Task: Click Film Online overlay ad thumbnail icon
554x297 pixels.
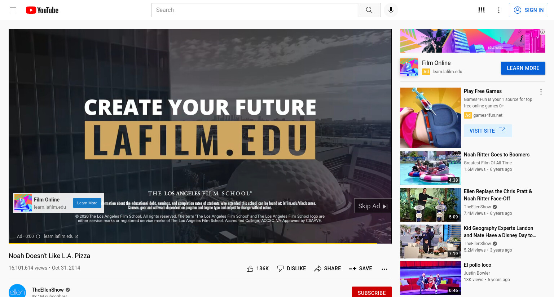Action: (x=23, y=203)
